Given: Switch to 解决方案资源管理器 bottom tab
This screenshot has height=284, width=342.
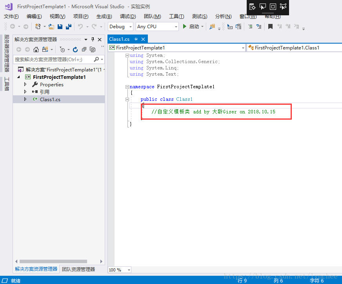Looking at the screenshot, I should (x=36, y=269).
